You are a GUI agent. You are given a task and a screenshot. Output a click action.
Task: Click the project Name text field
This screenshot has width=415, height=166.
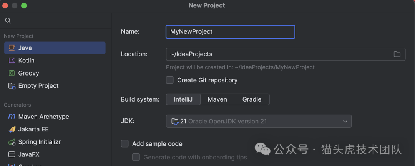click(x=230, y=32)
